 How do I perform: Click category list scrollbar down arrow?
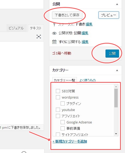click(x=116, y=134)
